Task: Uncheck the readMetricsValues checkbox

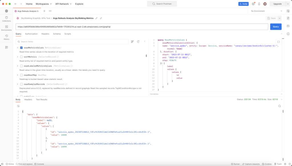Action: [x=21, y=48]
